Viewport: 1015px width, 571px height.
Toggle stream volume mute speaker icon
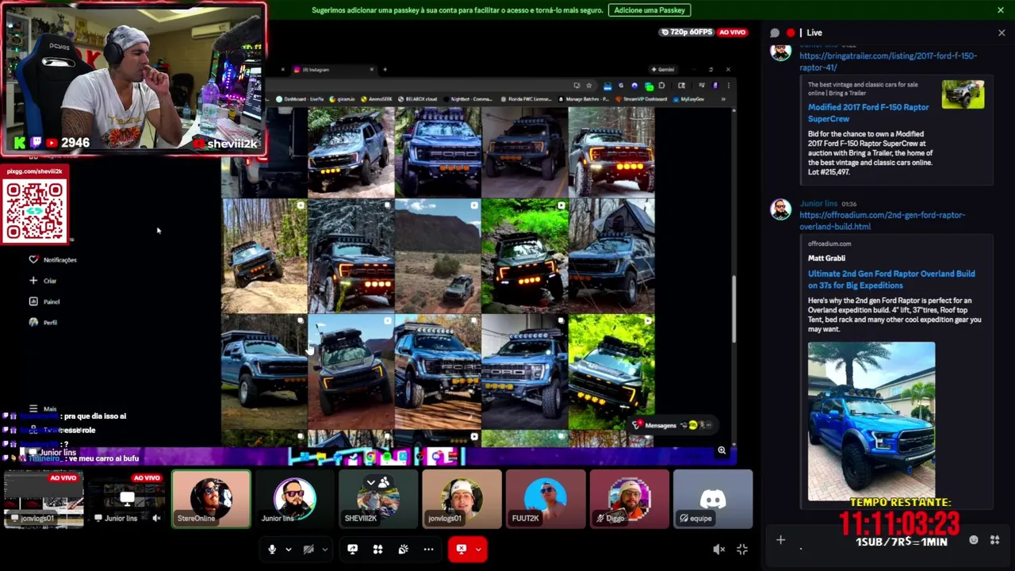point(718,549)
